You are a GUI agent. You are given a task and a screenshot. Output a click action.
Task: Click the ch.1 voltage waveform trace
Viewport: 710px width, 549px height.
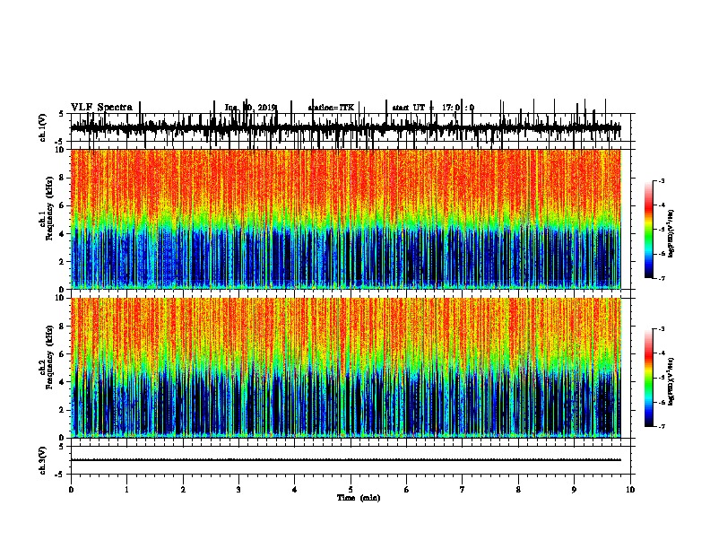point(345,127)
